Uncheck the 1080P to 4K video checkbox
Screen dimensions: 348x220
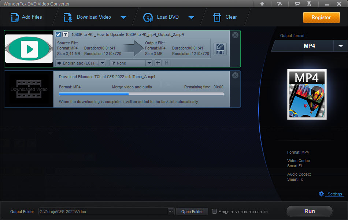(58, 34)
